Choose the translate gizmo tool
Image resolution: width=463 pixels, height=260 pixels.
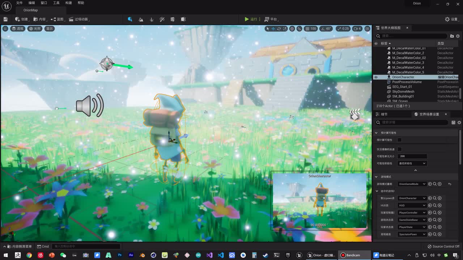[273, 29]
